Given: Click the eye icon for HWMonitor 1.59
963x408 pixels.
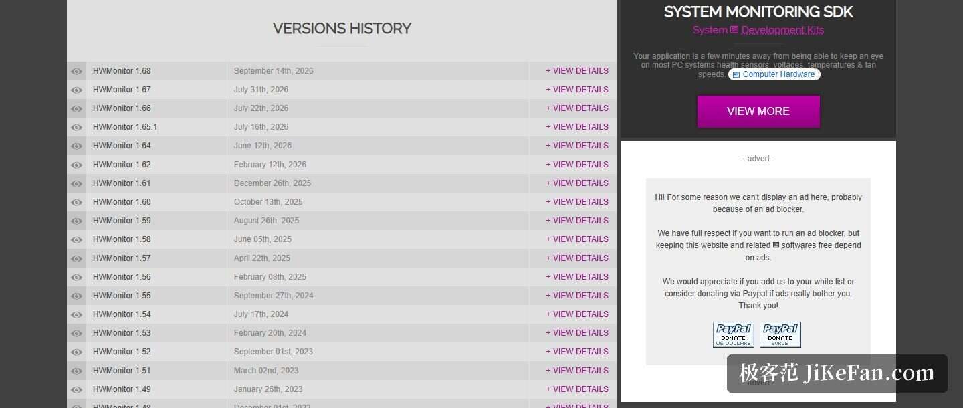Looking at the screenshot, I should 77,221.
